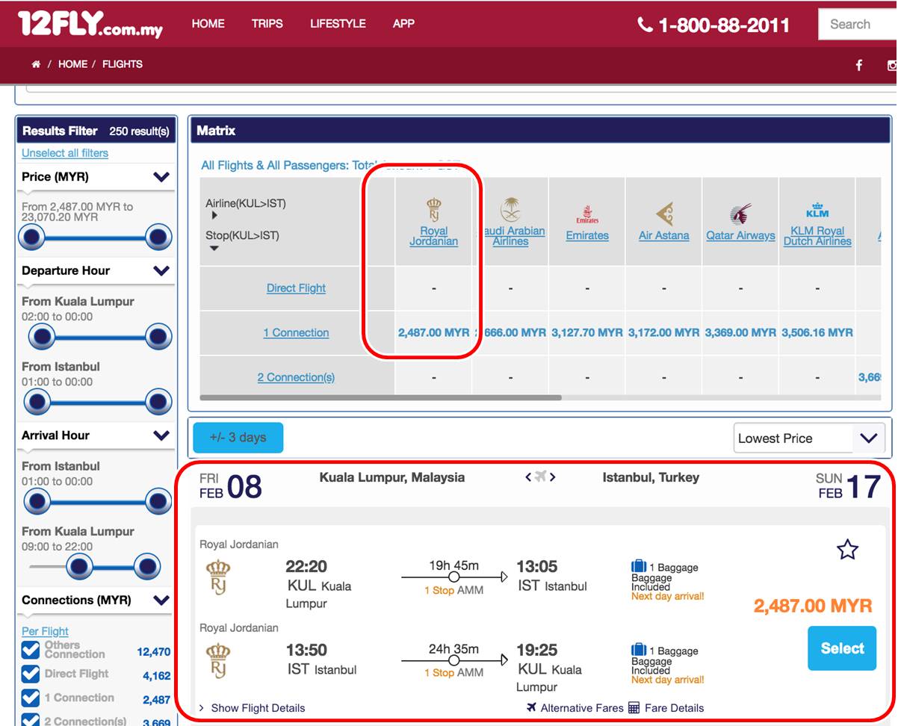Open the Facebook page icon
Viewport: 898px width, 726px height.
tap(859, 65)
